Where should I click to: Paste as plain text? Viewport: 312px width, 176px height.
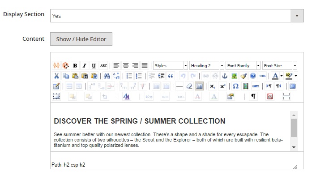point(85,76)
